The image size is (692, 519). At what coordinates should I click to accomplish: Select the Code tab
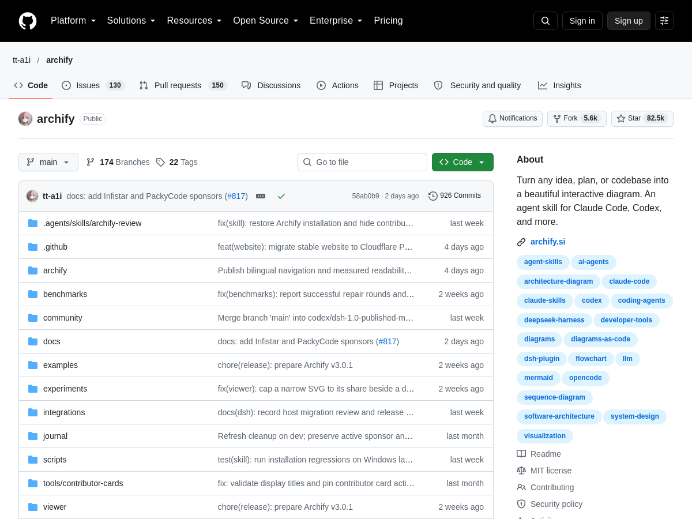31,85
